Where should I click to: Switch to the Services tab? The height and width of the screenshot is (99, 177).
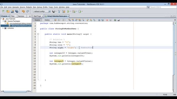click(x=21, y=16)
